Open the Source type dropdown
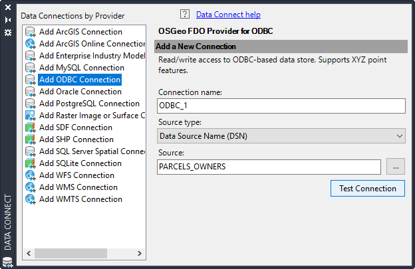This screenshot has width=415, height=269. [x=281, y=136]
